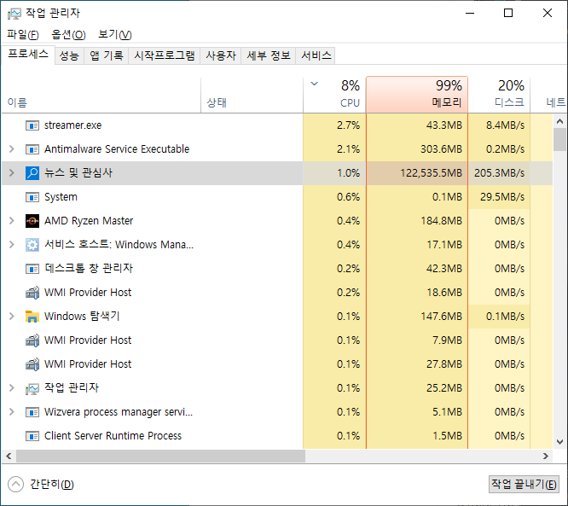Click the horizontal scrollbar right arrow

click(546, 456)
